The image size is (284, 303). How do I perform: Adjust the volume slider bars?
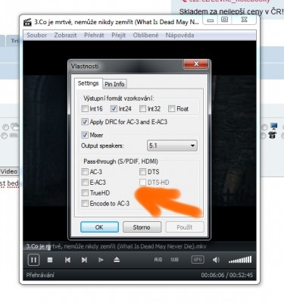pos(240,260)
